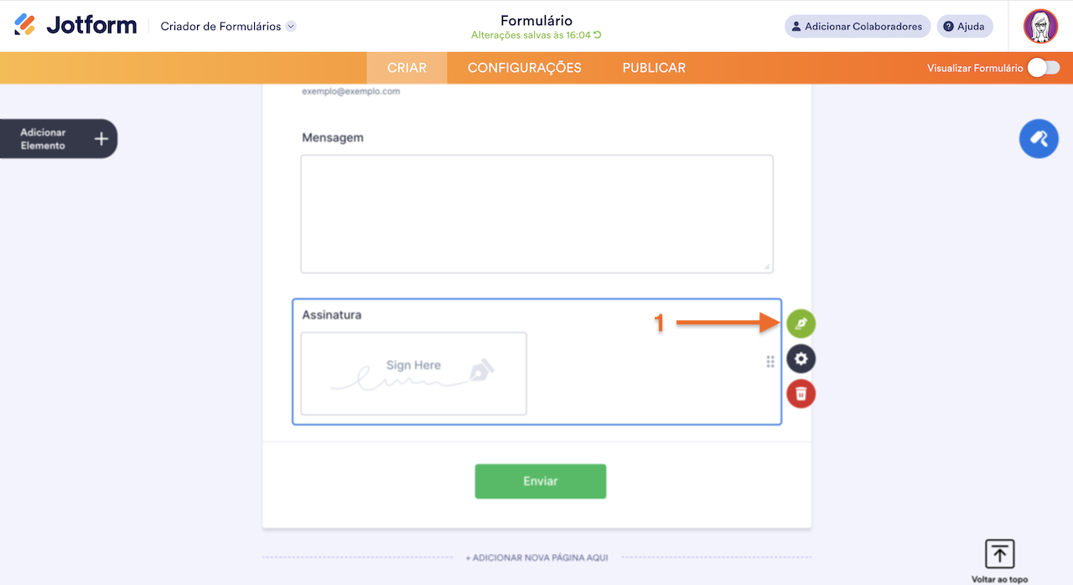The height and width of the screenshot is (585, 1073).
Task: Click inside the Mensagem text area
Action: pos(536,213)
